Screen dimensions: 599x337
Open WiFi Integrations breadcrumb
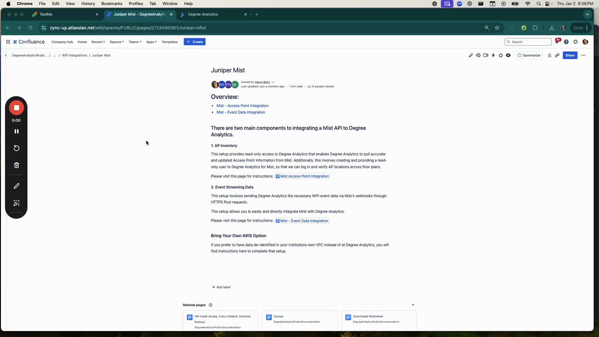74,55
